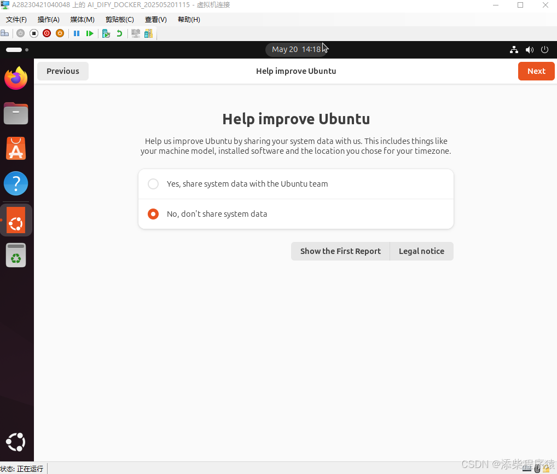Shut down the VM using the red power icon
The height and width of the screenshot is (474, 557).
pos(47,33)
